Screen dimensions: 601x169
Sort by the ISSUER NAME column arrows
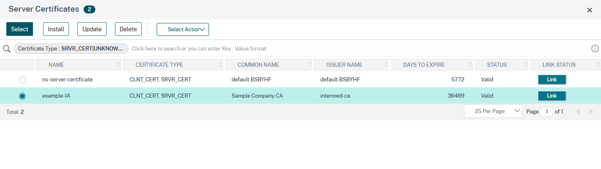click(x=386, y=65)
